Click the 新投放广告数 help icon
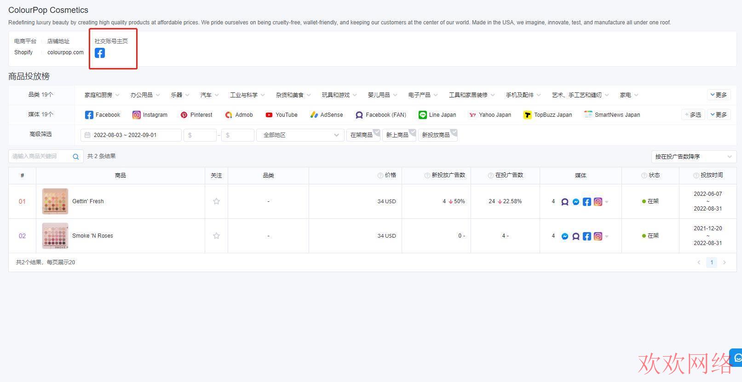This screenshot has width=742, height=382. [427, 176]
